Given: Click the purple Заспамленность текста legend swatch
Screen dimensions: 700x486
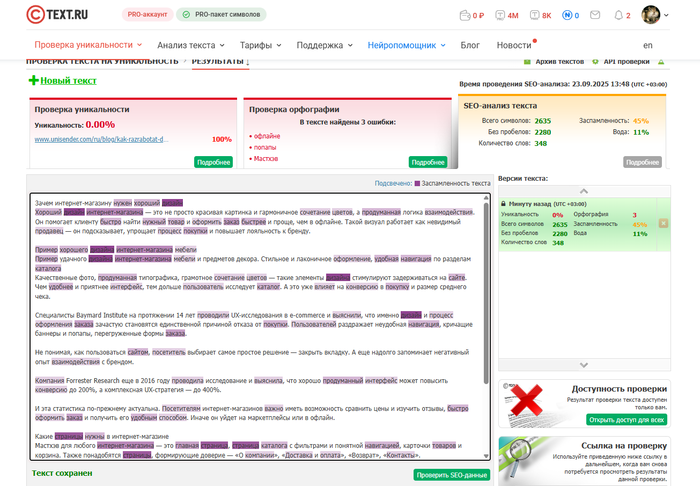Looking at the screenshot, I should [417, 183].
